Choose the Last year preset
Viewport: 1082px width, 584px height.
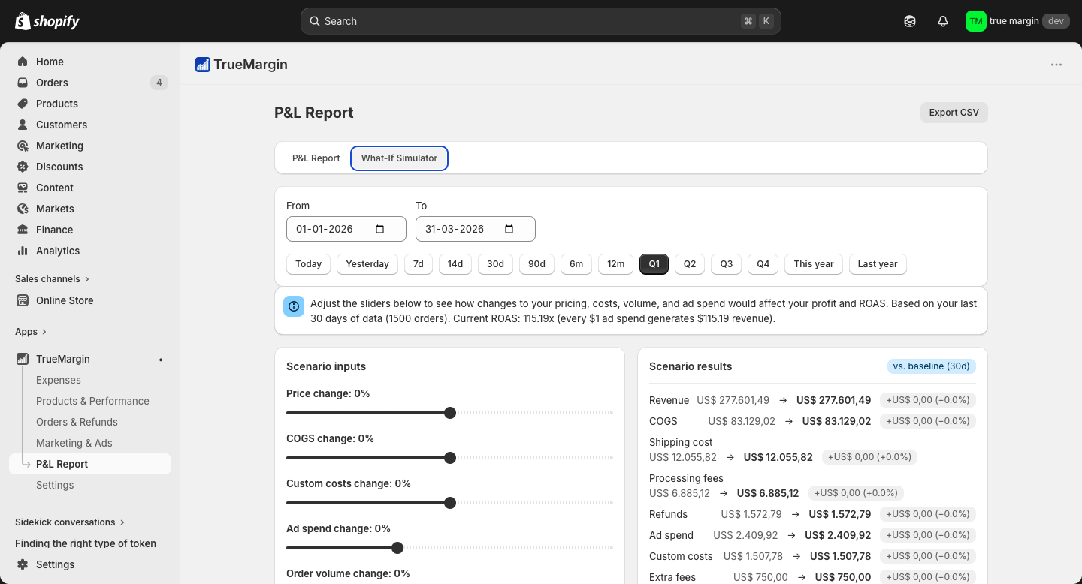click(878, 264)
